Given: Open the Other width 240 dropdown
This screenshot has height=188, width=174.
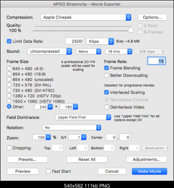Looking at the screenshot, I should pyautogui.click(x=50, y=107).
